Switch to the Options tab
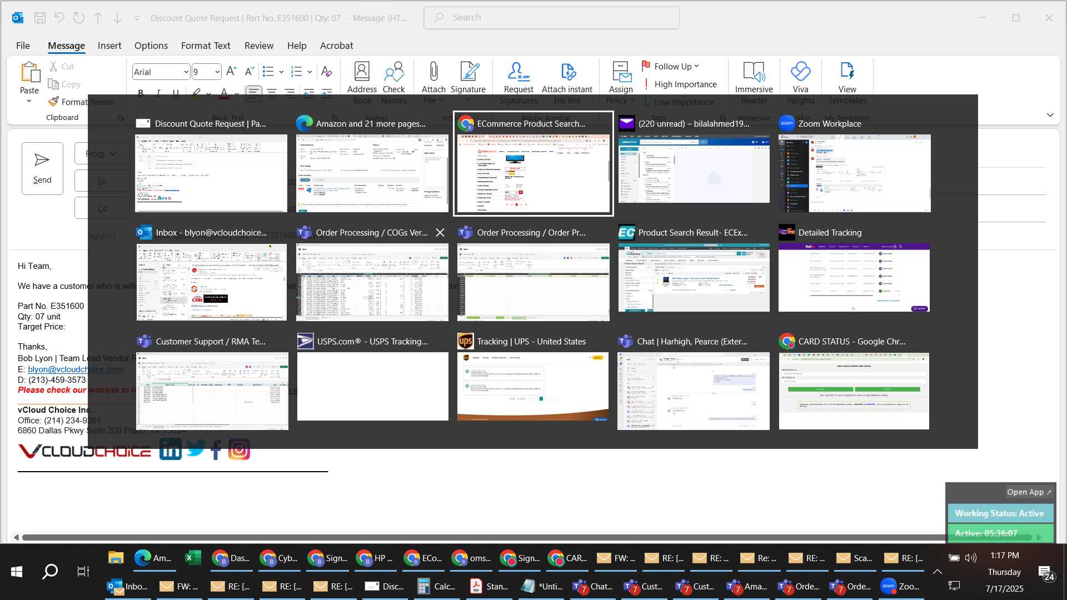 151,46
